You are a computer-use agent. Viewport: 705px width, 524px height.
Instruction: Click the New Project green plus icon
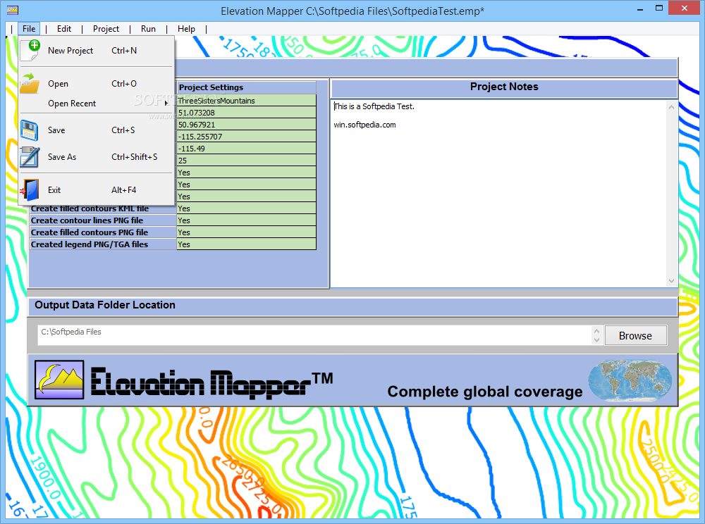click(30, 50)
